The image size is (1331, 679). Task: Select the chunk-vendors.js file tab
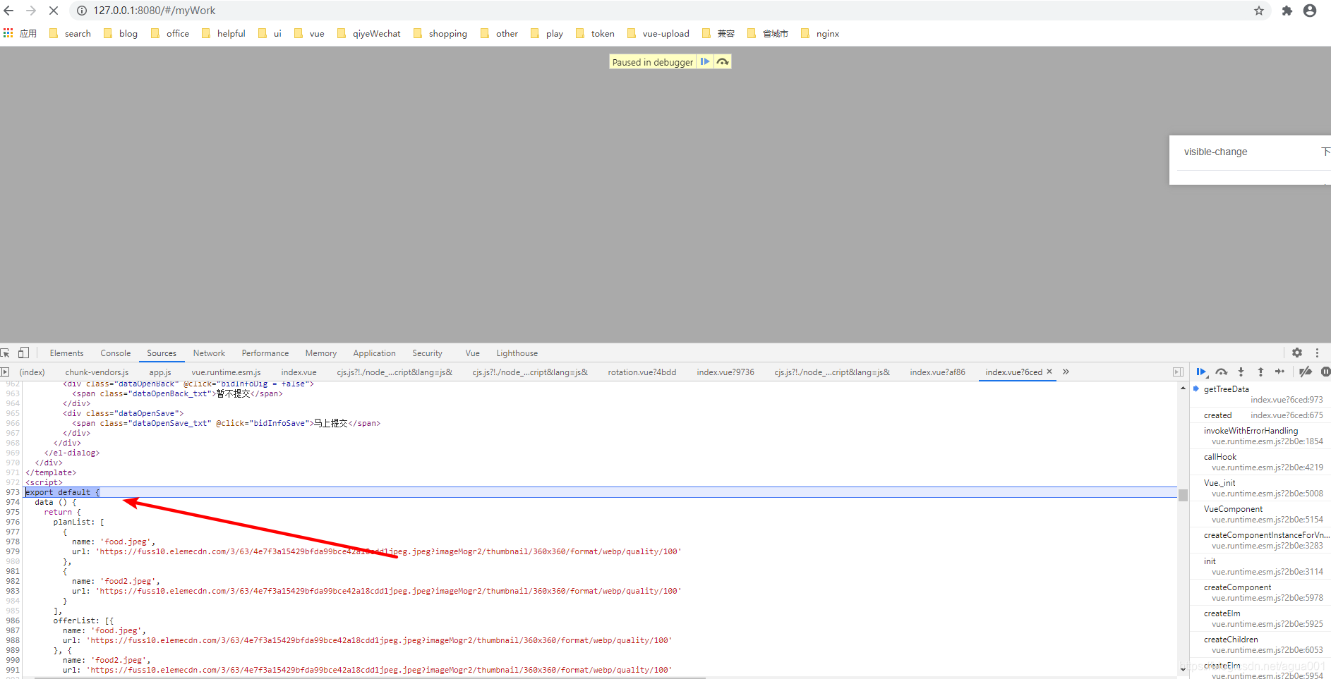pyautogui.click(x=97, y=372)
